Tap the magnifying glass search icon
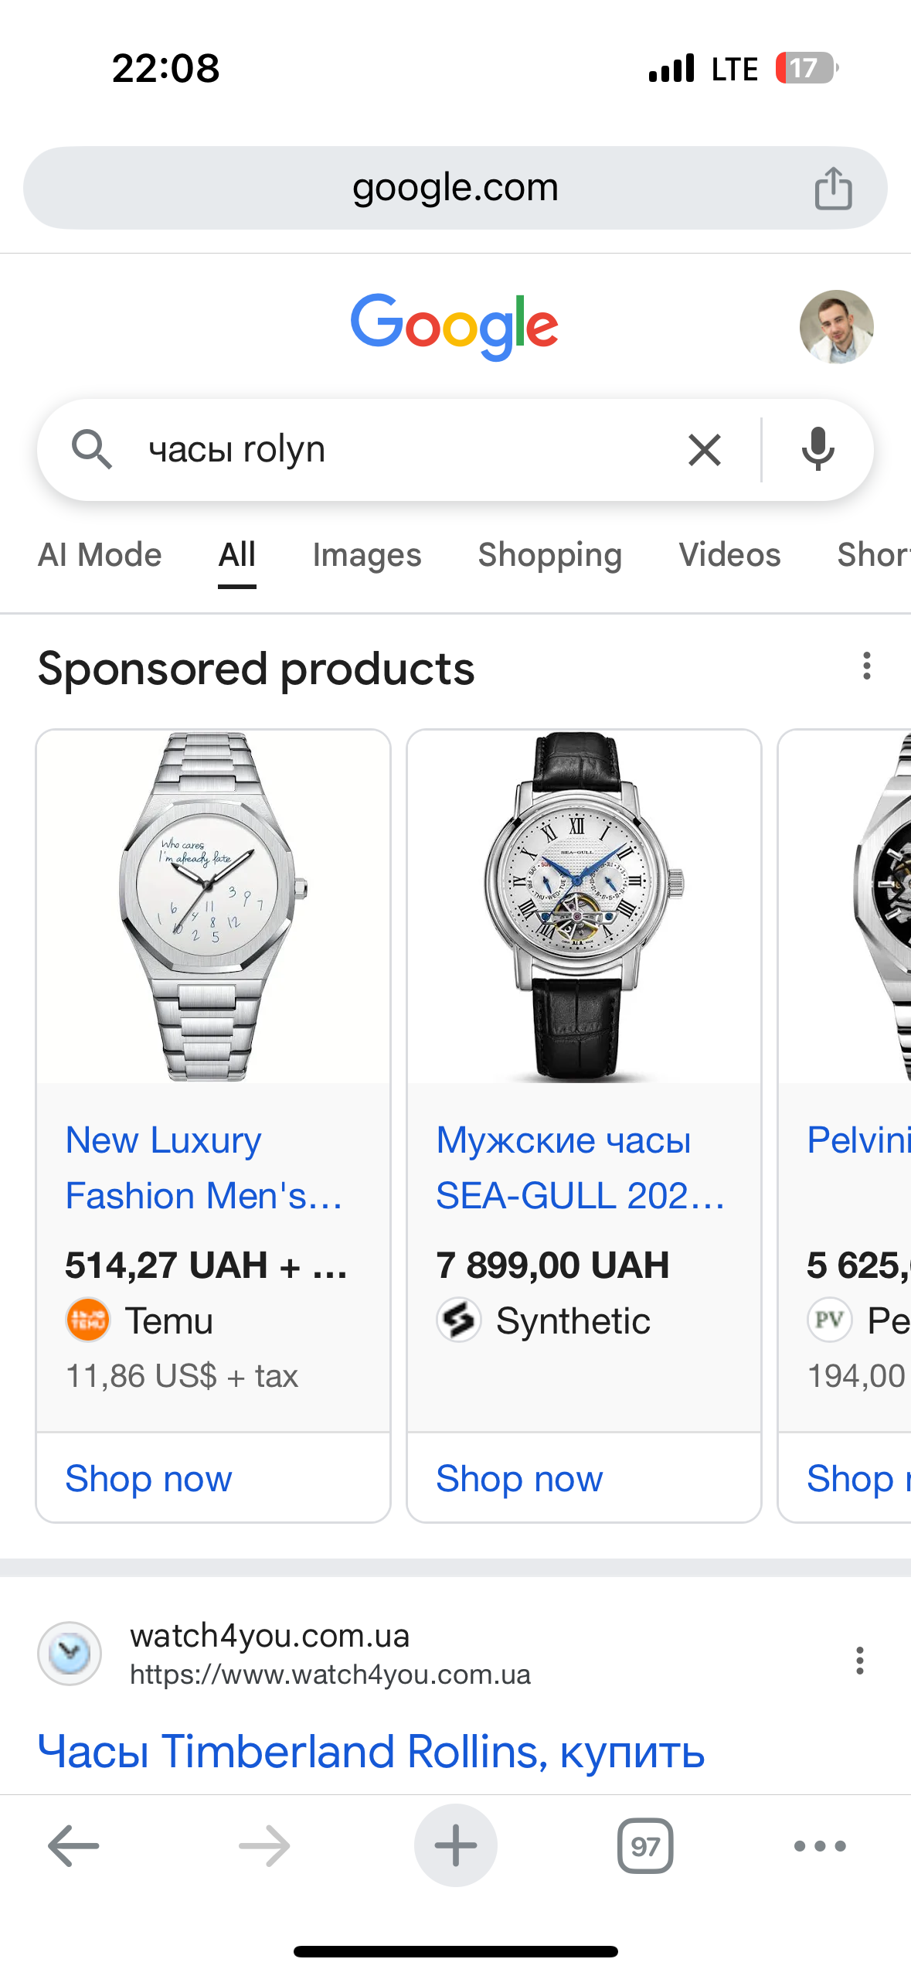The height and width of the screenshot is (1976, 911). click(92, 449)
